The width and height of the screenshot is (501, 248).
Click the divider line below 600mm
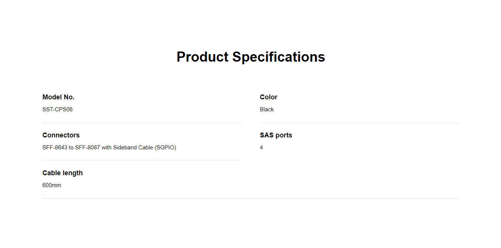(251, 198)
